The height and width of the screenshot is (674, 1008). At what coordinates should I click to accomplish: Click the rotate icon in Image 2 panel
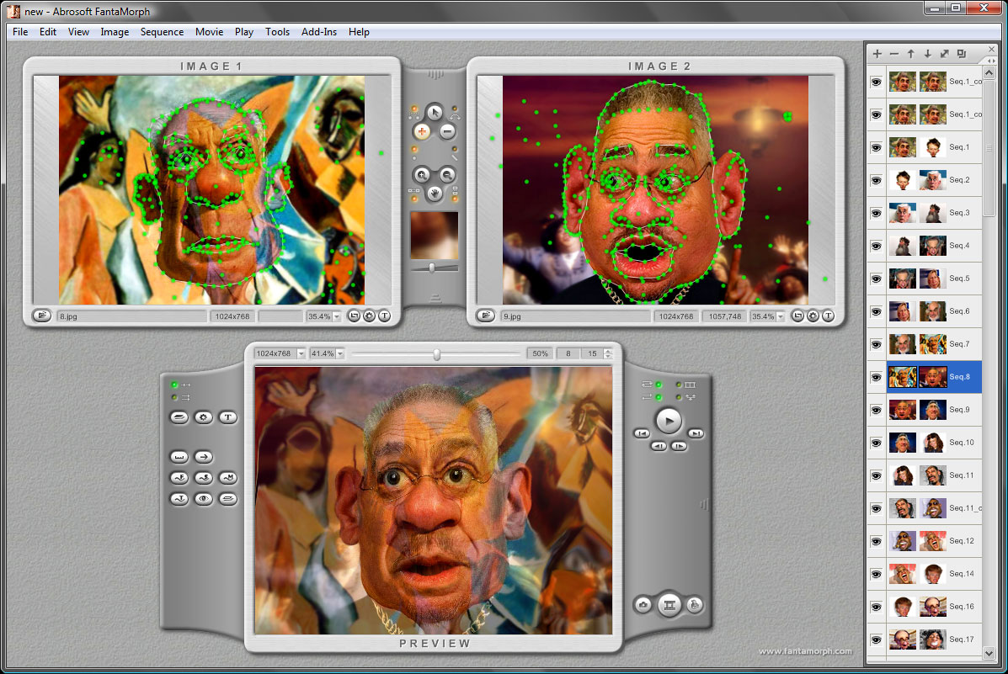tap(797, 316)
